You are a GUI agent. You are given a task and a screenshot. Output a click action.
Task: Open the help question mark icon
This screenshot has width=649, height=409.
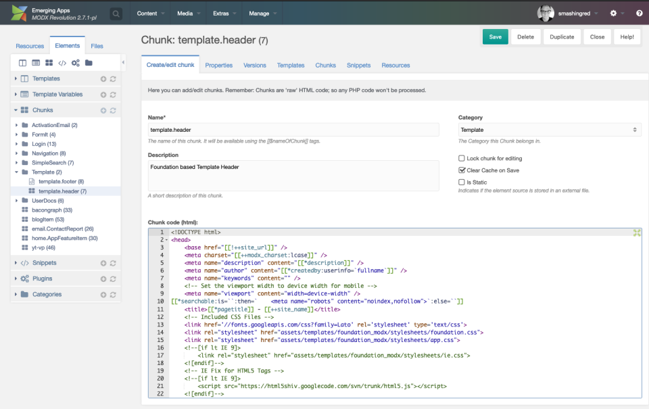tap(638, 13)
